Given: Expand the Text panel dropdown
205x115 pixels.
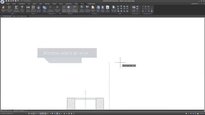Looking at the screenshot, I should point(13,14).
